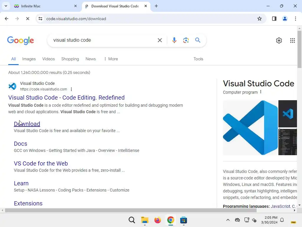The image size is (302, 227).
Task: Switch to the Images results tab
Action: click(x=29, y=59)
